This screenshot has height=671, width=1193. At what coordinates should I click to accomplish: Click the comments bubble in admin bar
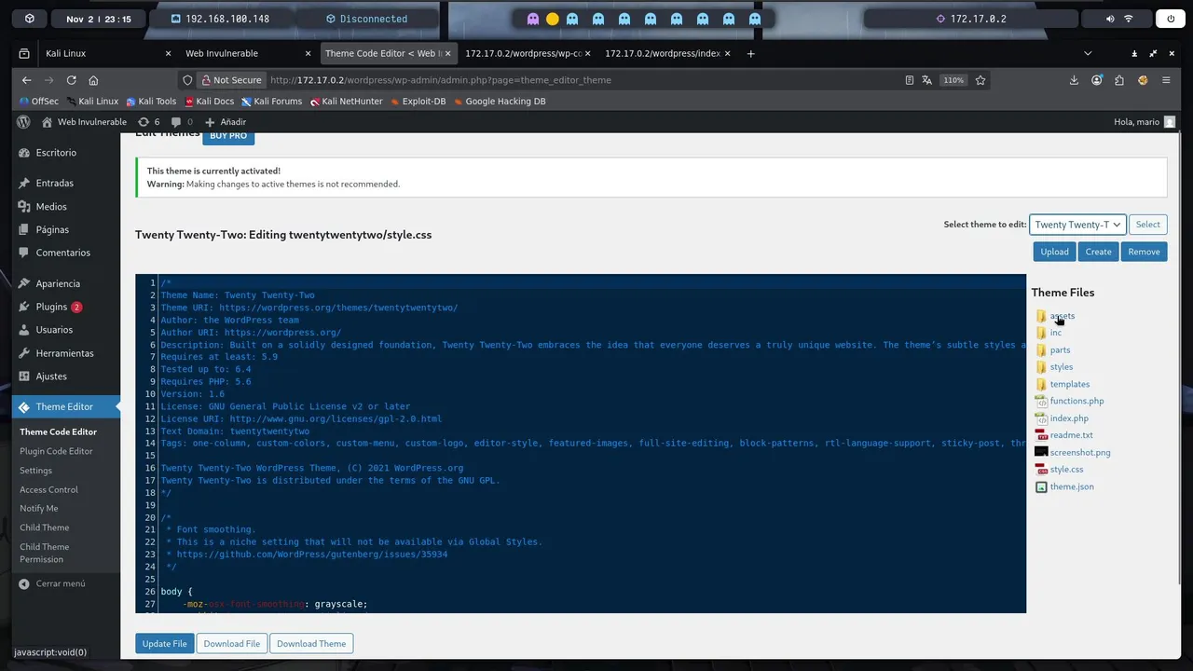pos(182,122)
